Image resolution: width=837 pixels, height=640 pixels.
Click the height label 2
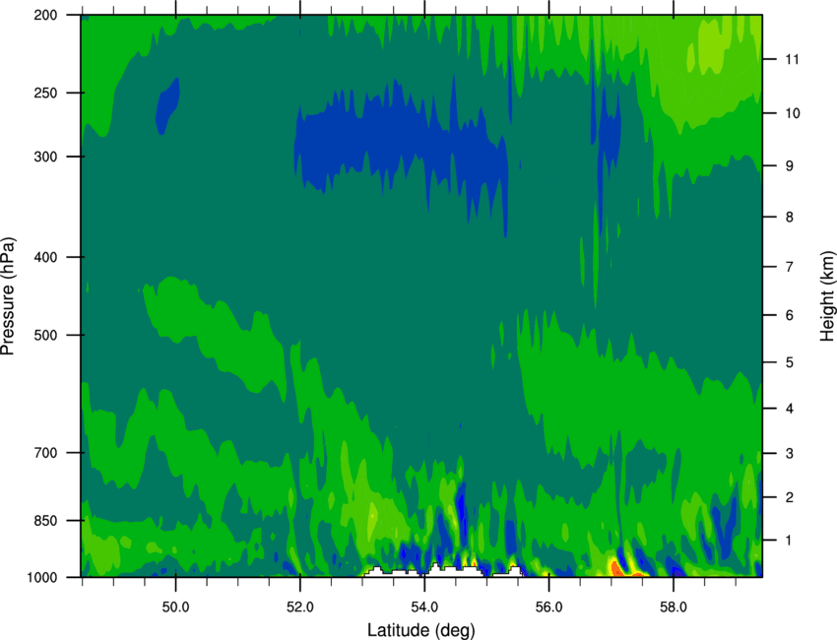tap(790, 497)
